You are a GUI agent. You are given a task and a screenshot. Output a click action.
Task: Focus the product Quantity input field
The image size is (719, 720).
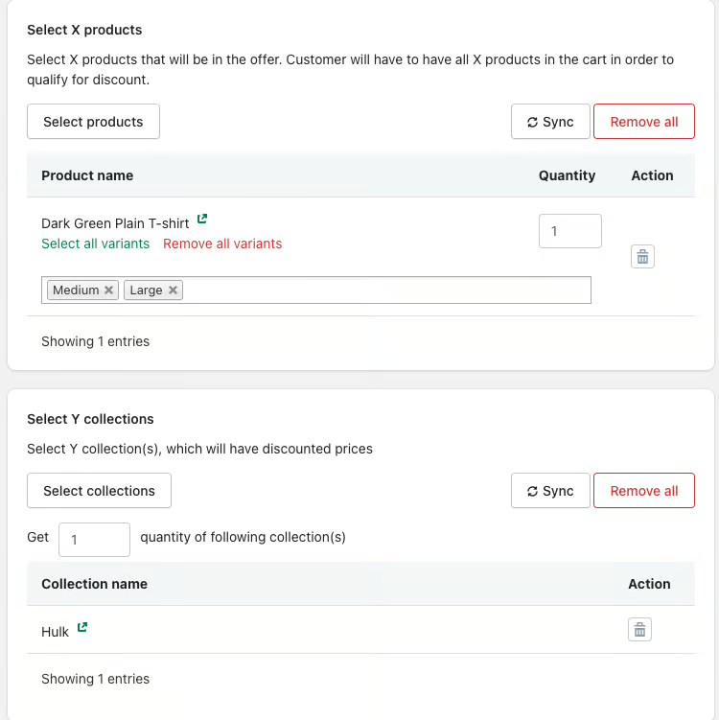[569, 231]
